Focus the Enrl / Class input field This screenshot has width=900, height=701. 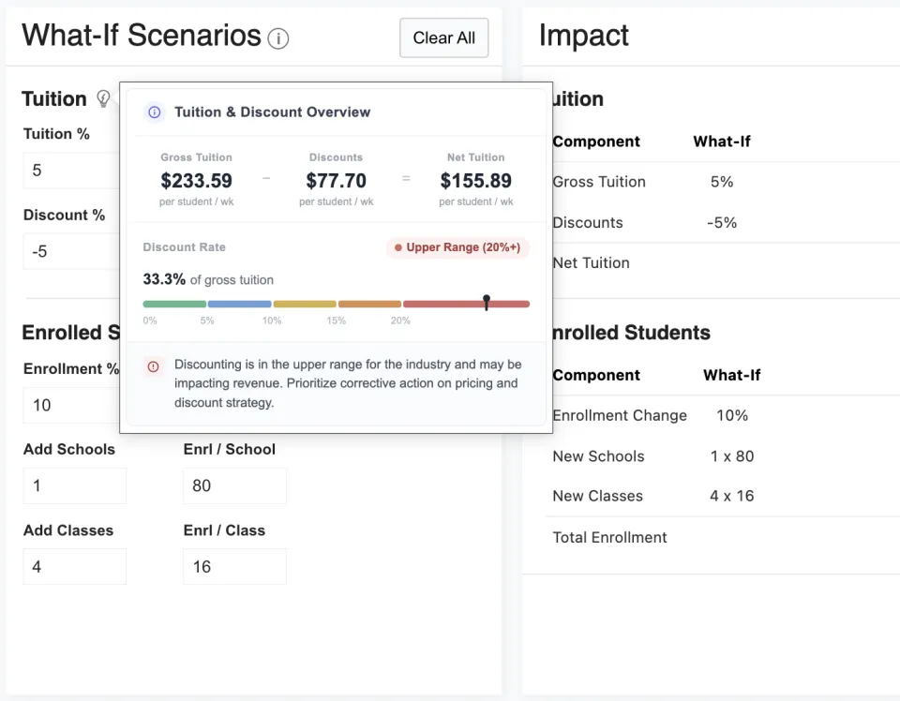[x=234, y=567]
